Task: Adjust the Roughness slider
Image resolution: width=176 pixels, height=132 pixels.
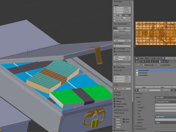Action: pyautogui.click(x=165, y=120)
